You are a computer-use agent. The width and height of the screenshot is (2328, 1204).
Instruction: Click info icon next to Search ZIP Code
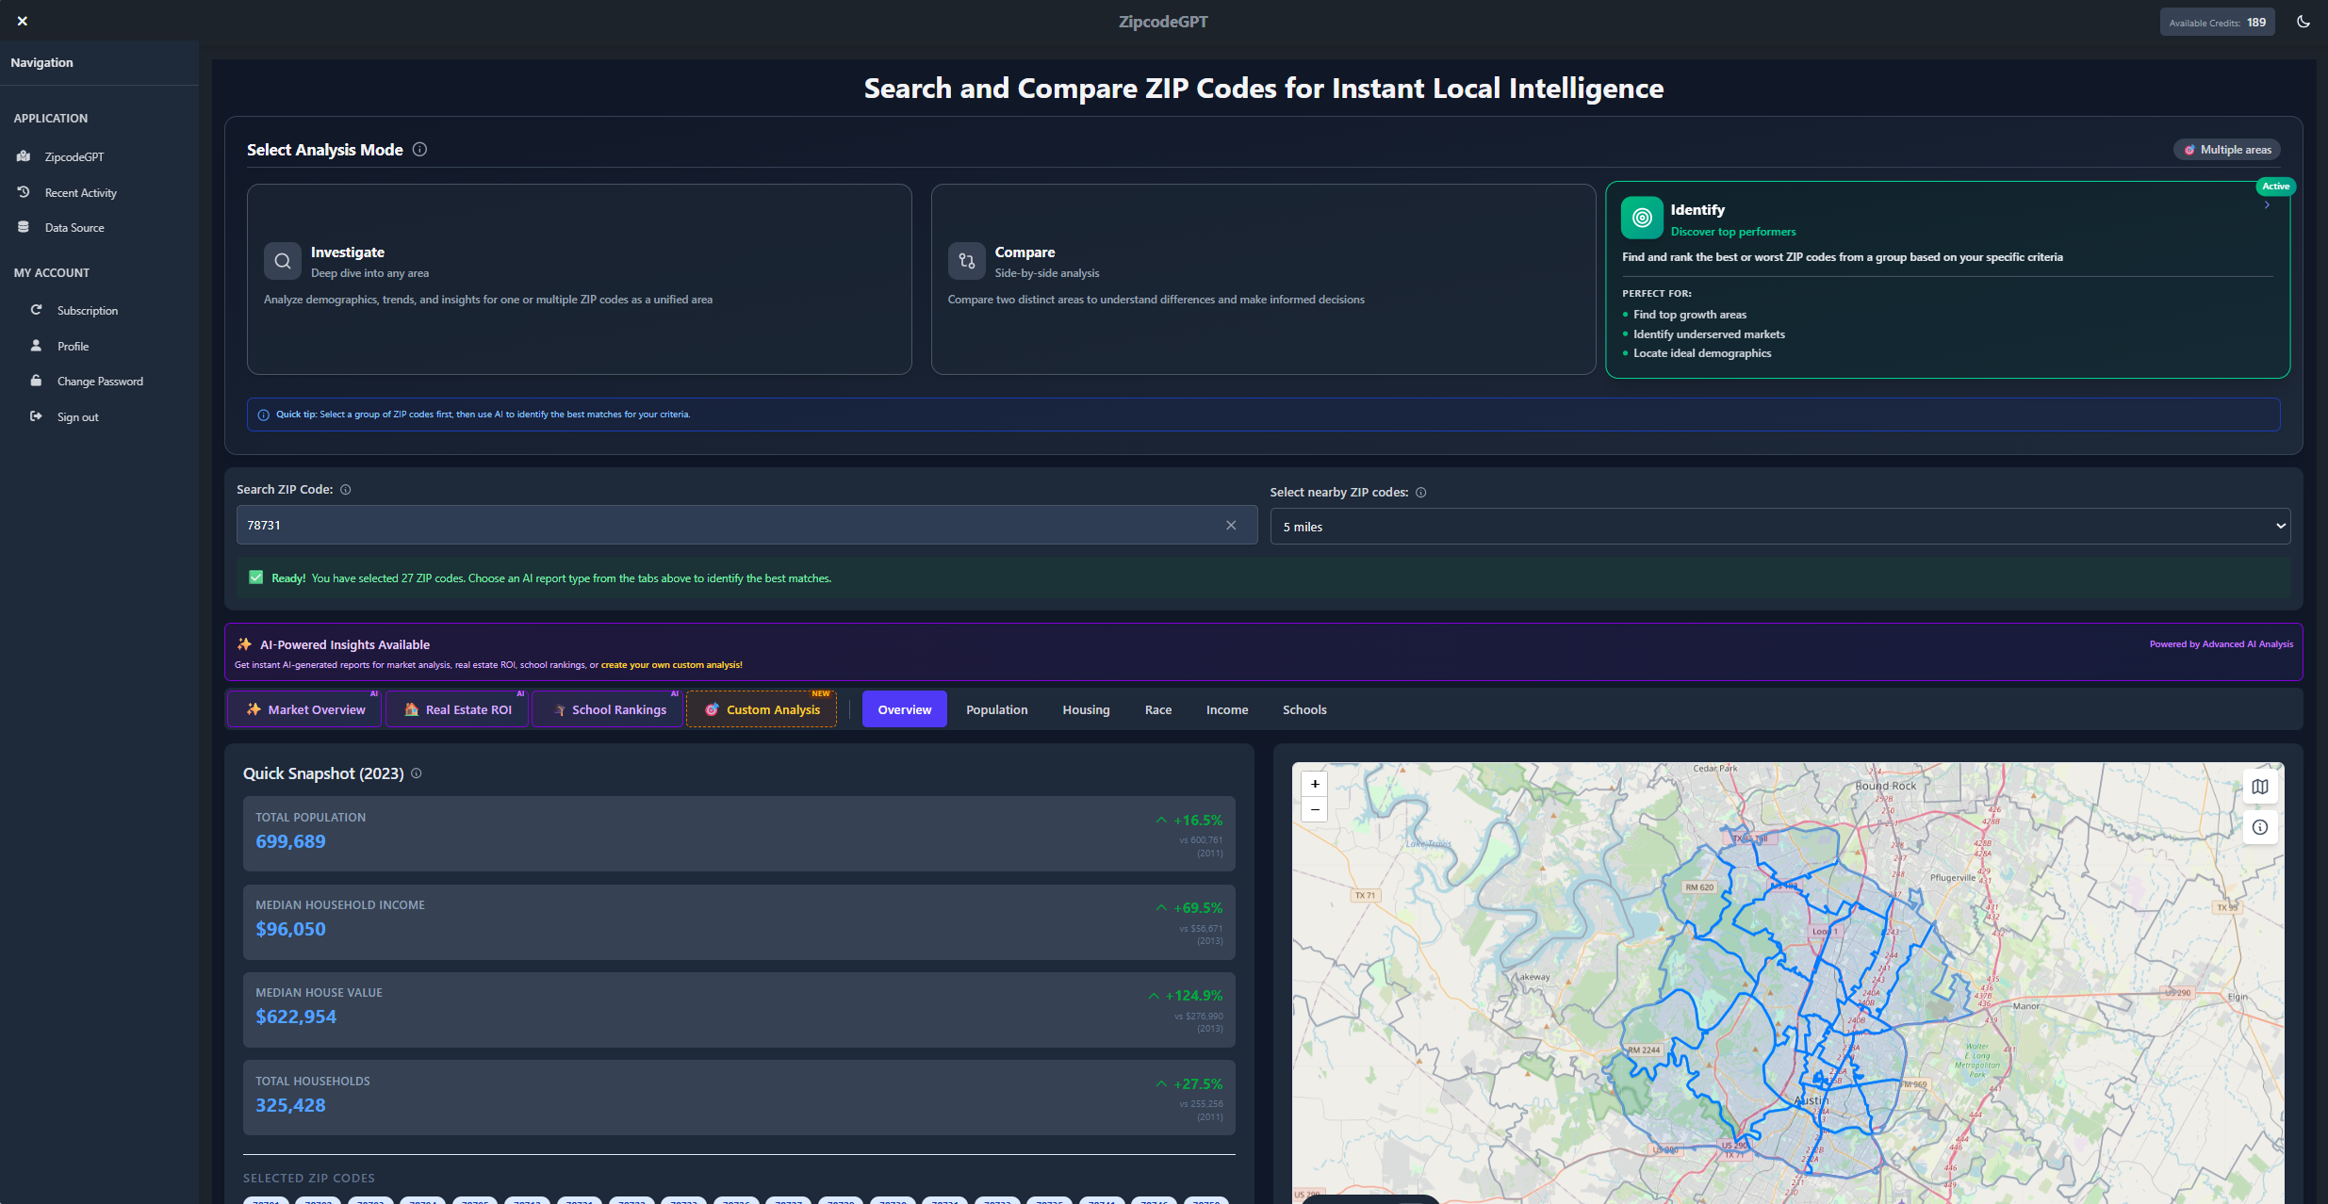[x=346, y=490]
